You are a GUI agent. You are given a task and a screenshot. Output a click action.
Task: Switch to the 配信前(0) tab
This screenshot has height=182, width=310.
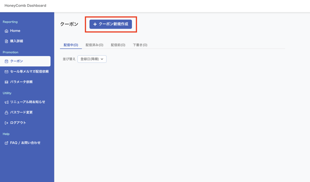coord(118,45)
